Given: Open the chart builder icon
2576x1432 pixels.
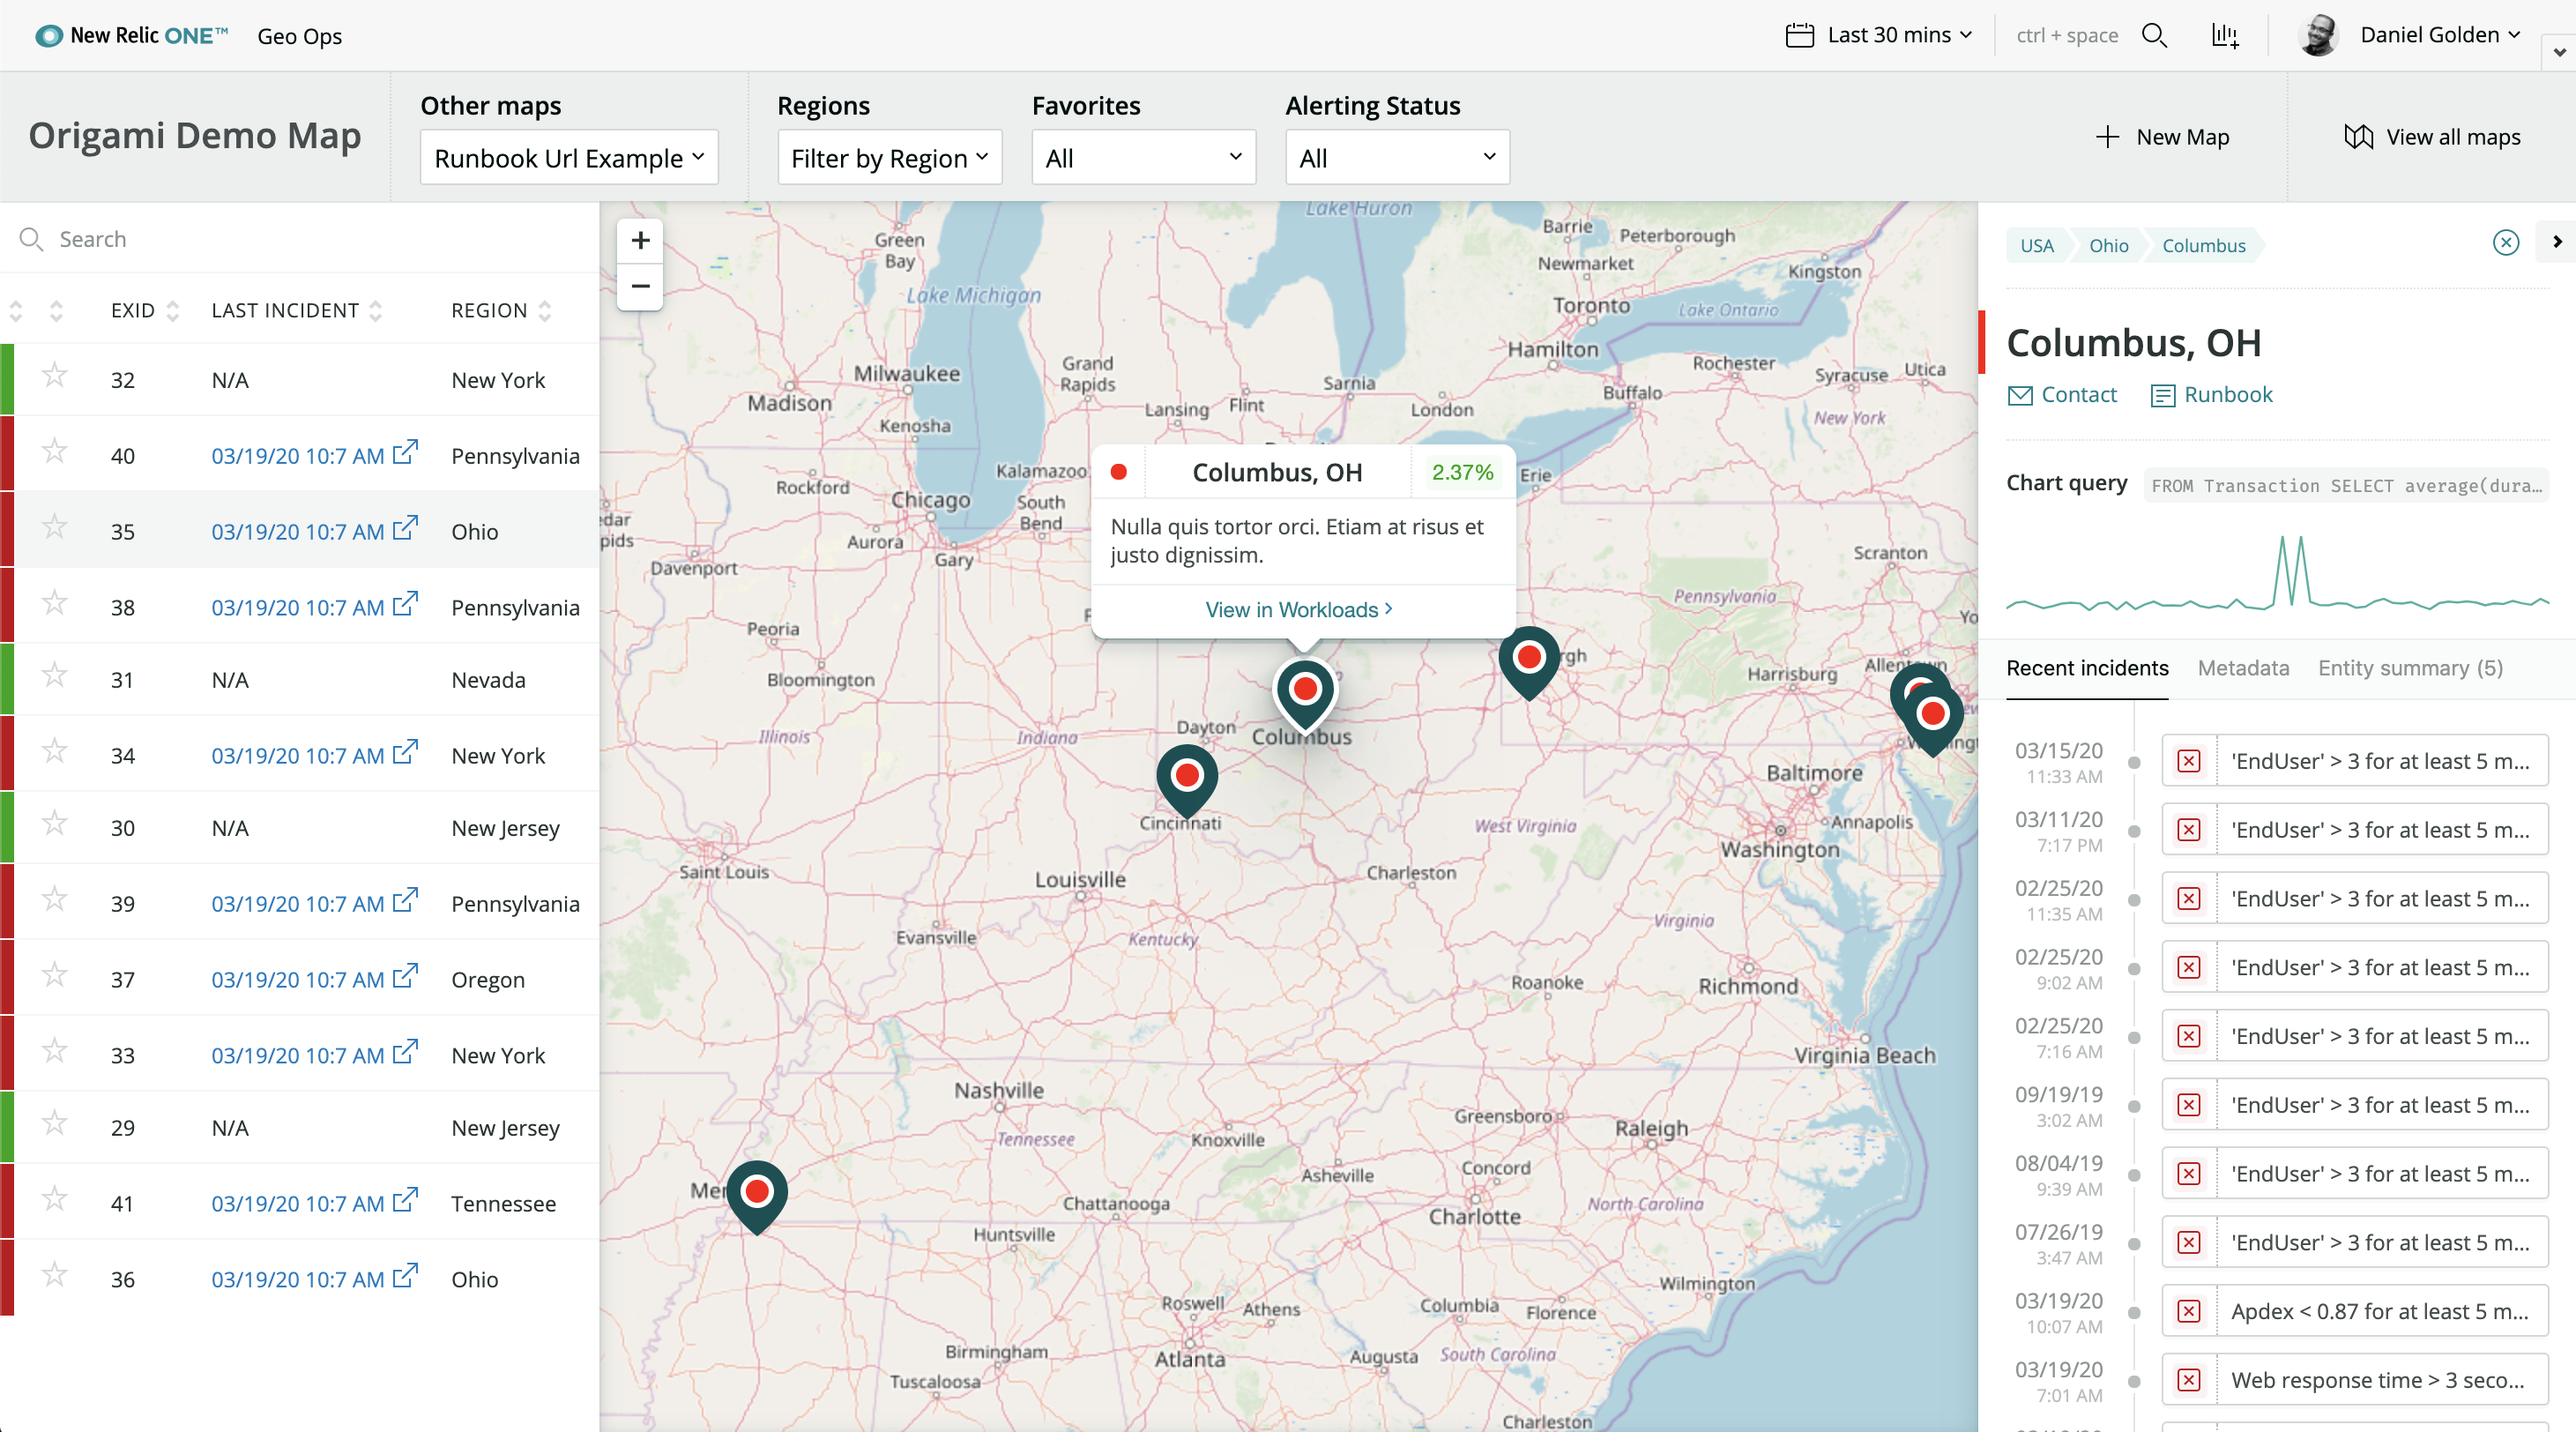Looking at the screenshot, I should click(2224, 36).
